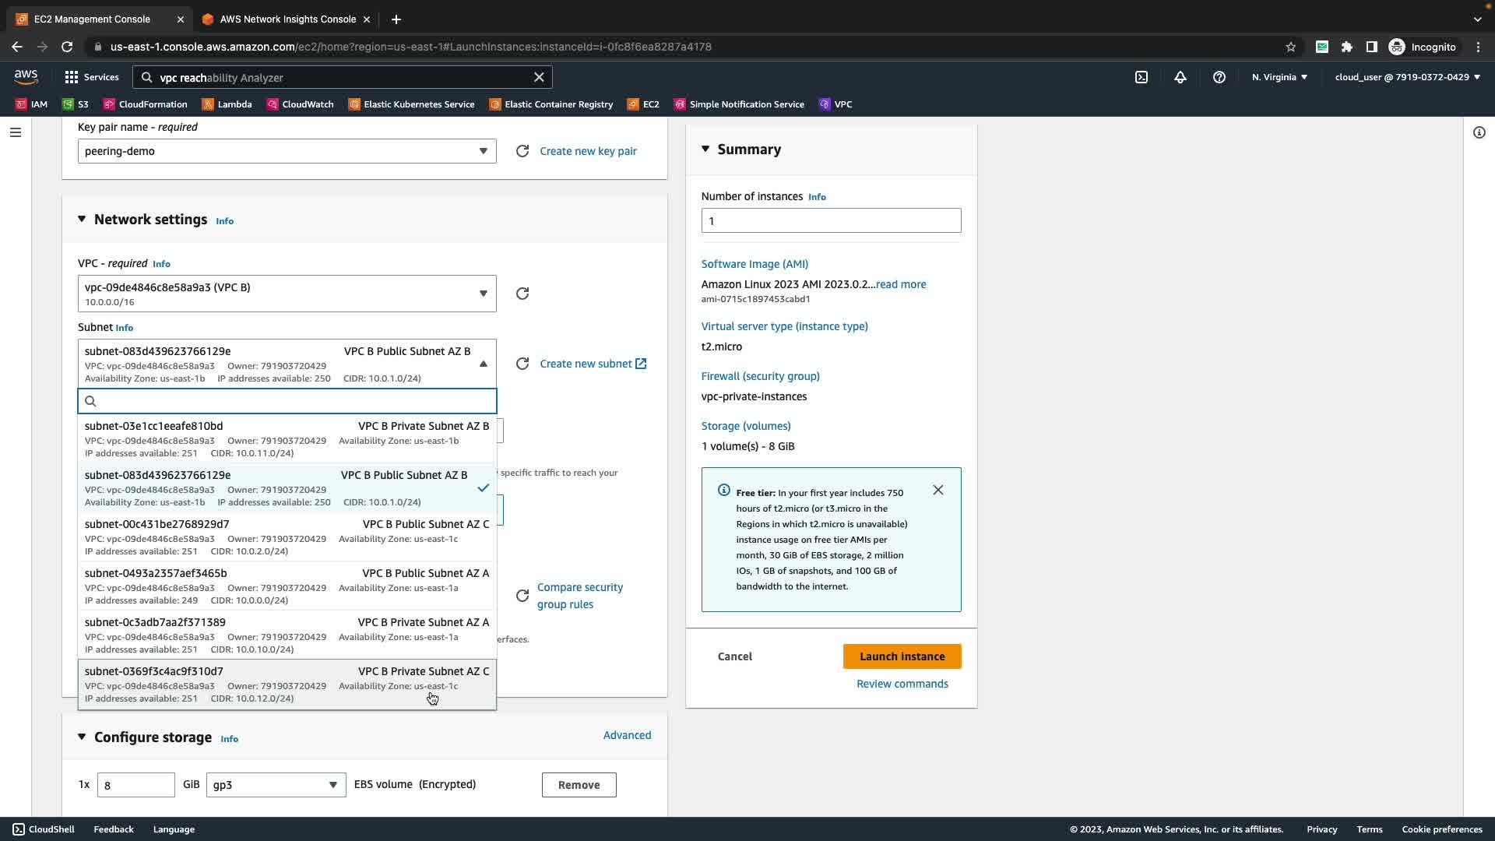Collapse the Network settings section

pos(82,220)
